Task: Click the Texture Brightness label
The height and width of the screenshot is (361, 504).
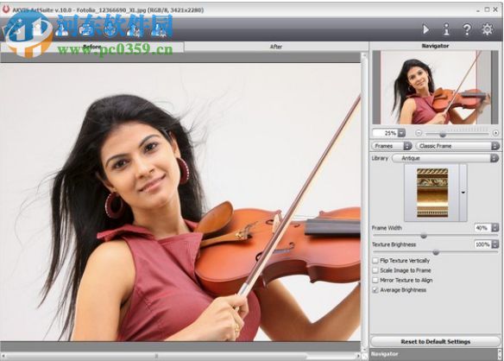Action: click(394, 244)
